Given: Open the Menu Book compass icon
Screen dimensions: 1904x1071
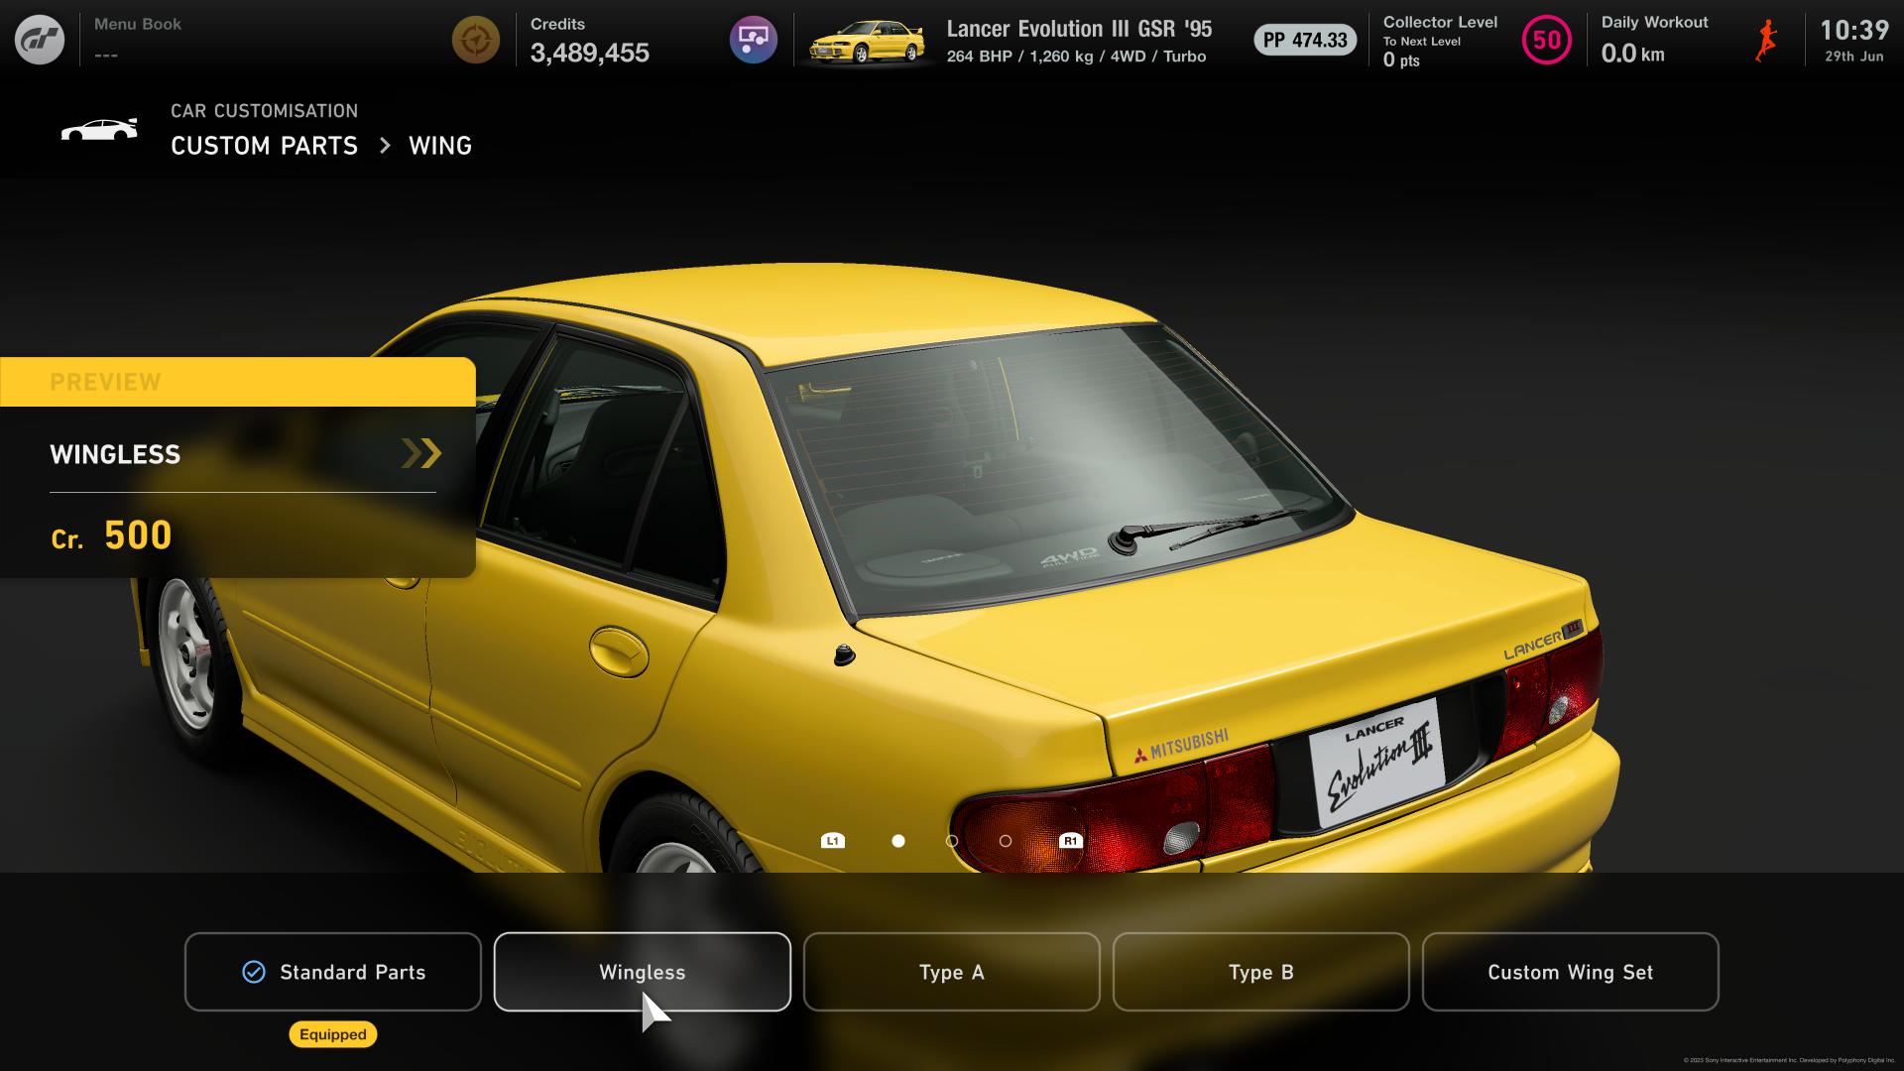Looking at the screenshot, I should point(476,40).
